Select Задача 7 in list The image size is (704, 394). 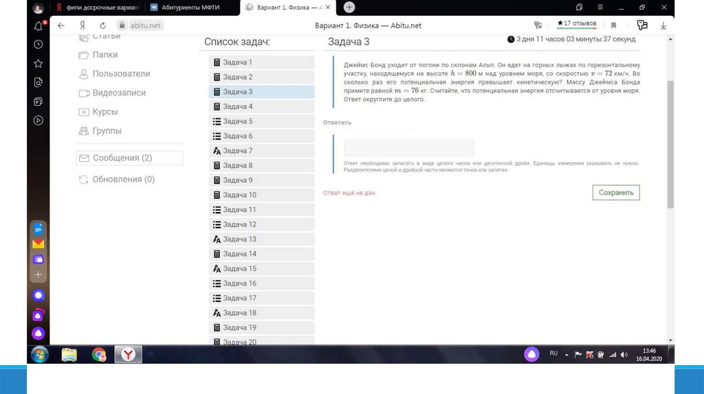261,150
